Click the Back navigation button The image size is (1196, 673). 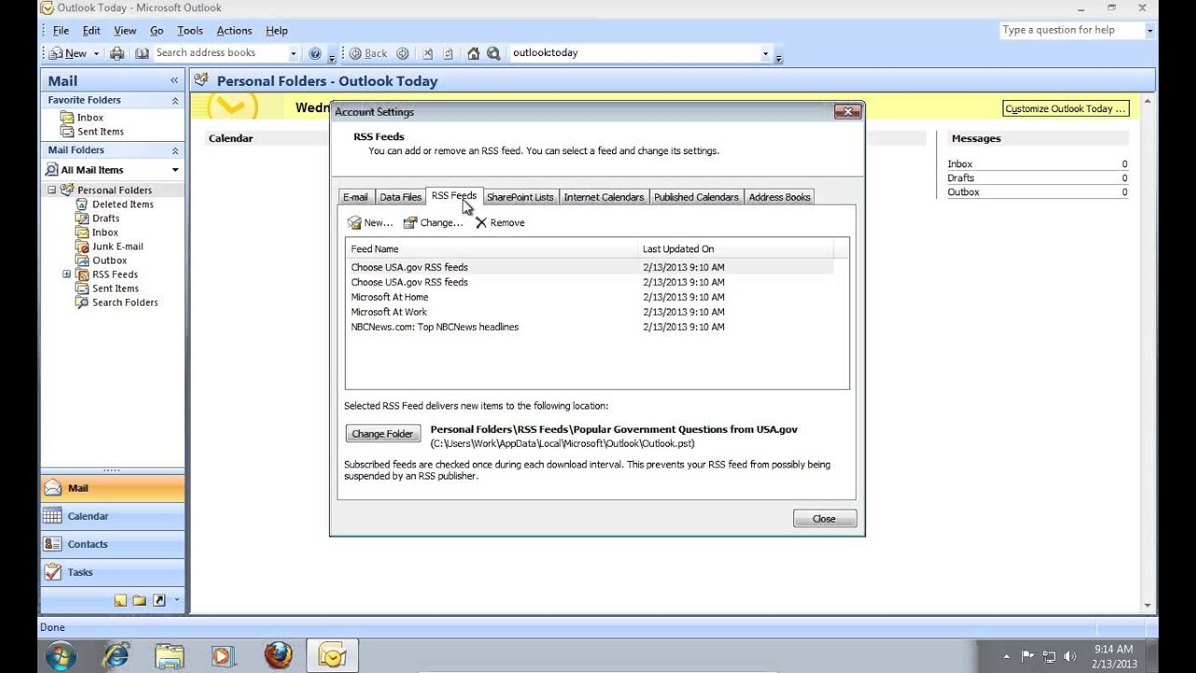pyautogui.click(x=369, y=53)
